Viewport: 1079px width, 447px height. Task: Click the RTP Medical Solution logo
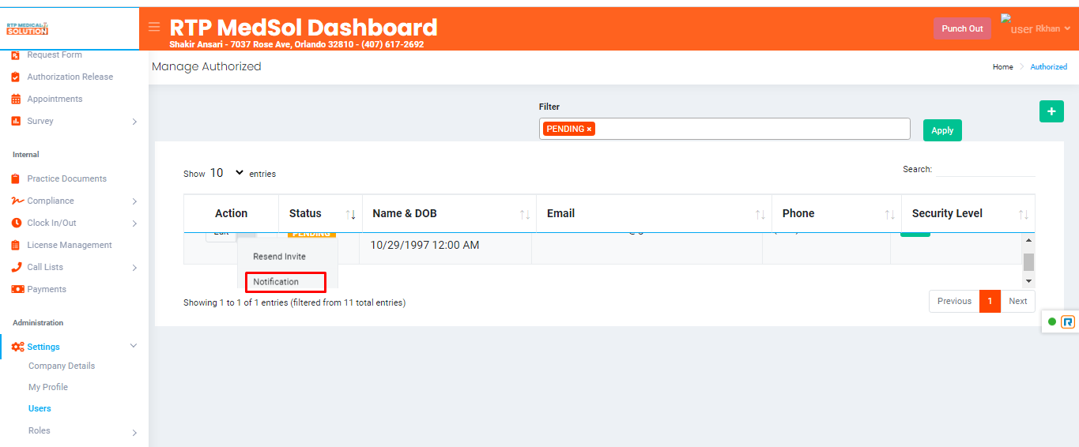[27, 28]
